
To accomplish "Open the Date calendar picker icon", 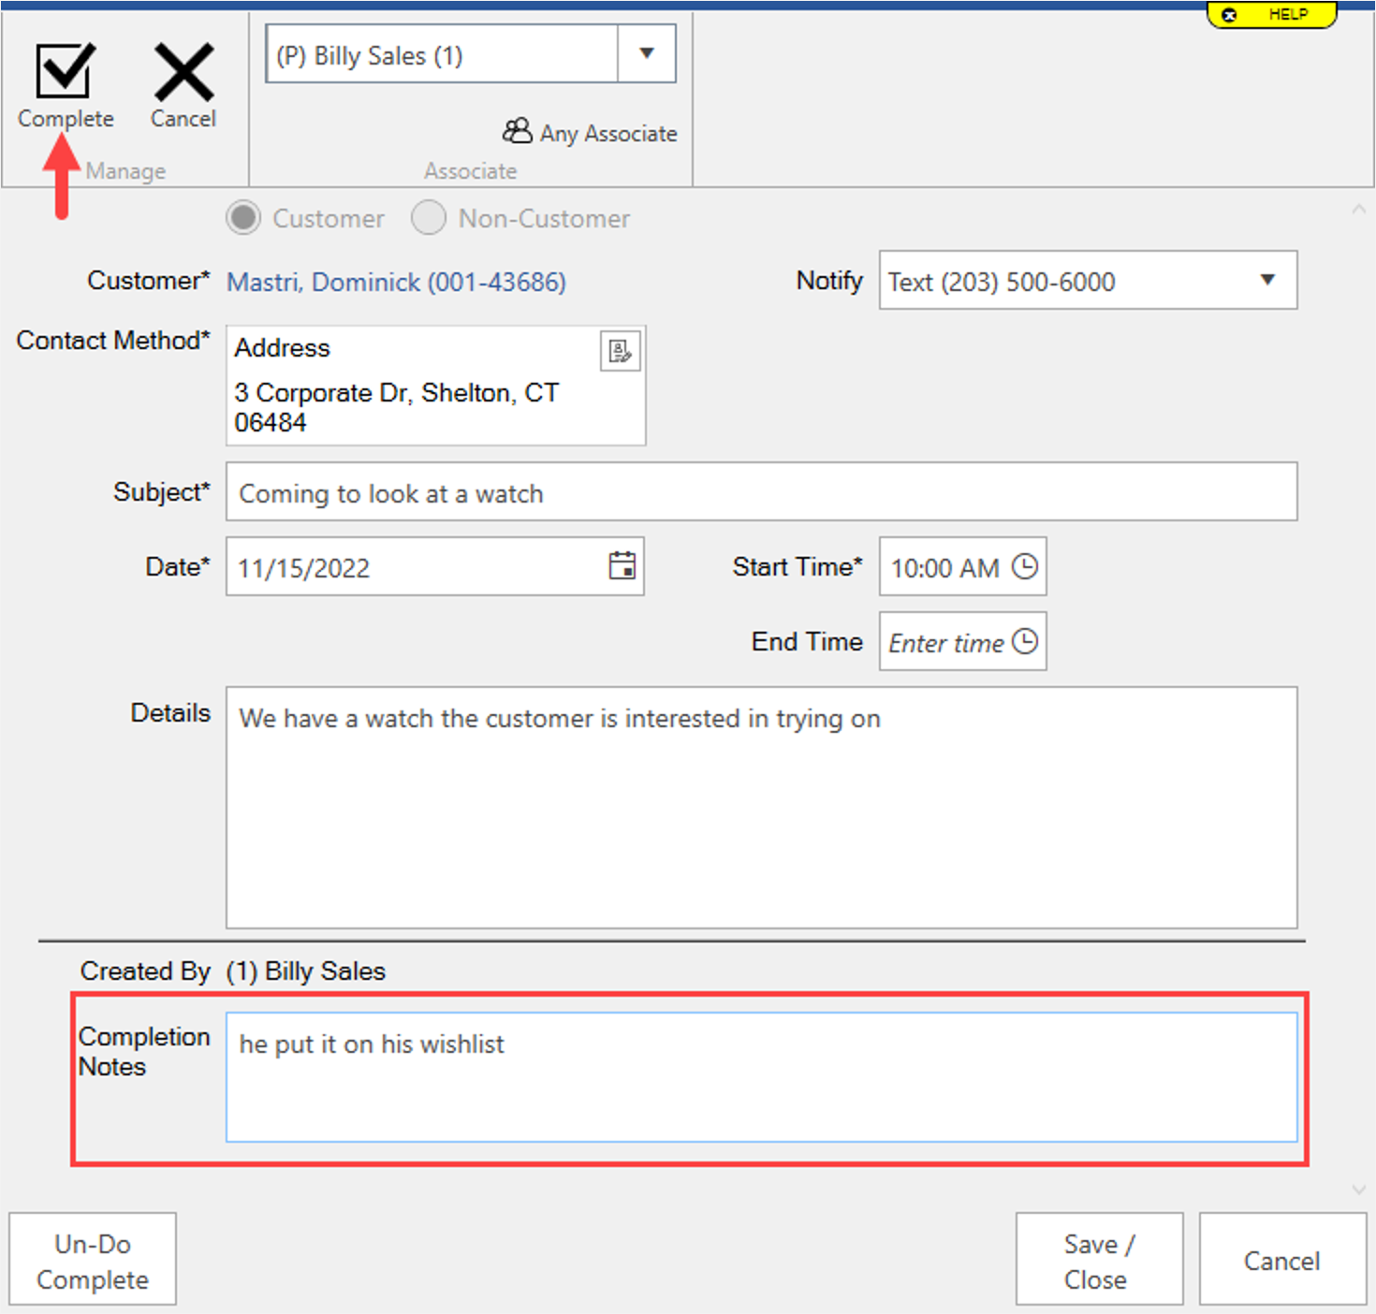I will tap(622, 565).
